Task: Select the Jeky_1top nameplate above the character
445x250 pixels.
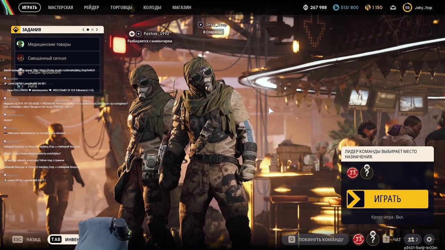Action: (x=216, y=25)
